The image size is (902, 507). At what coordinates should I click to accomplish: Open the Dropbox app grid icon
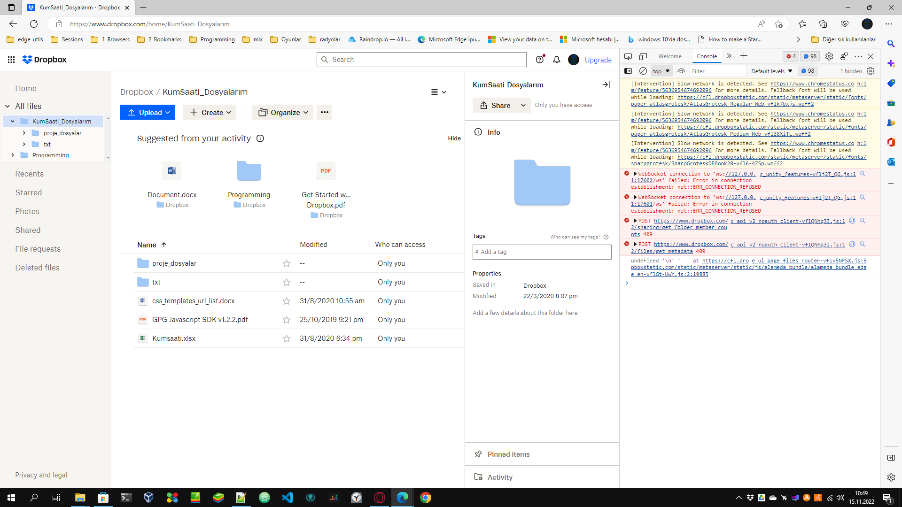[11, 60]
